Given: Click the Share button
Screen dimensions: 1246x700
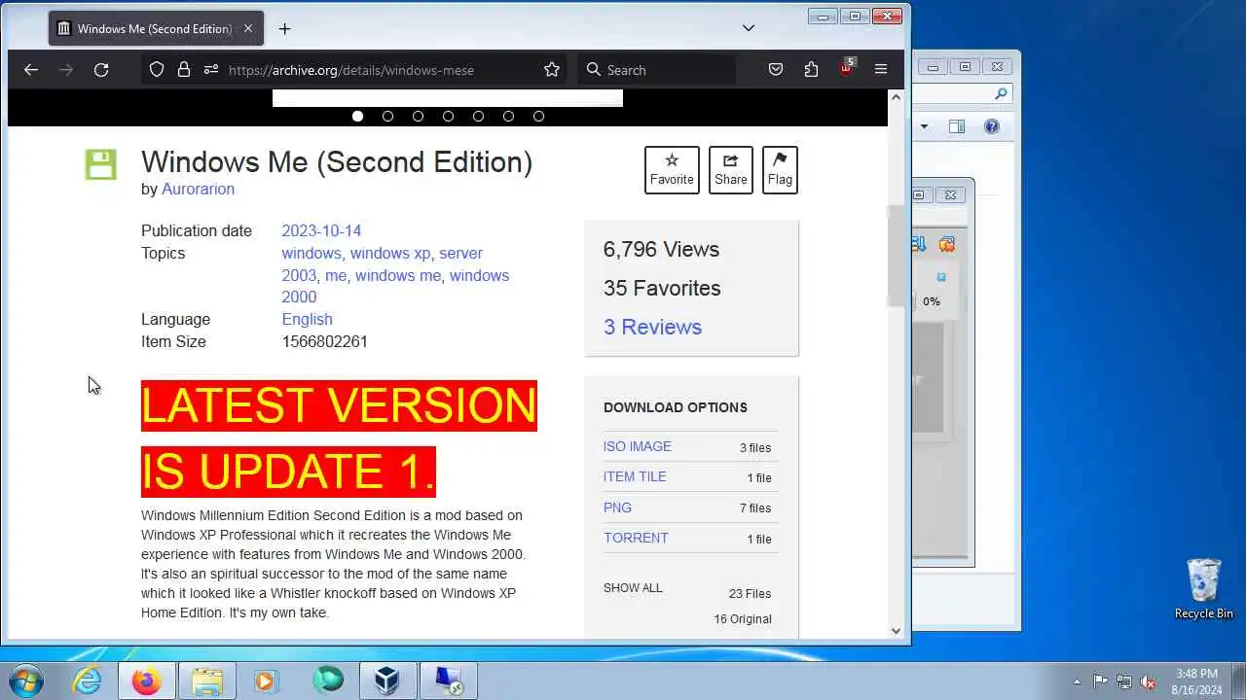Looking at the screenshot, I should [731, 170].
